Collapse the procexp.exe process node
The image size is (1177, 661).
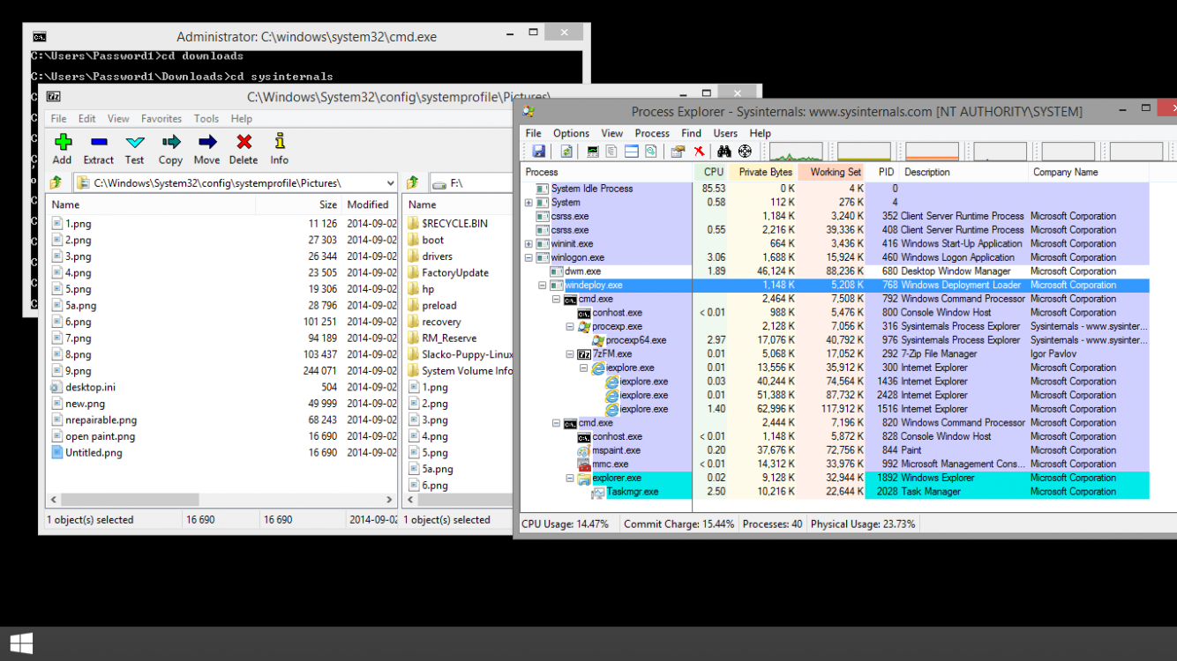point(570,326)
